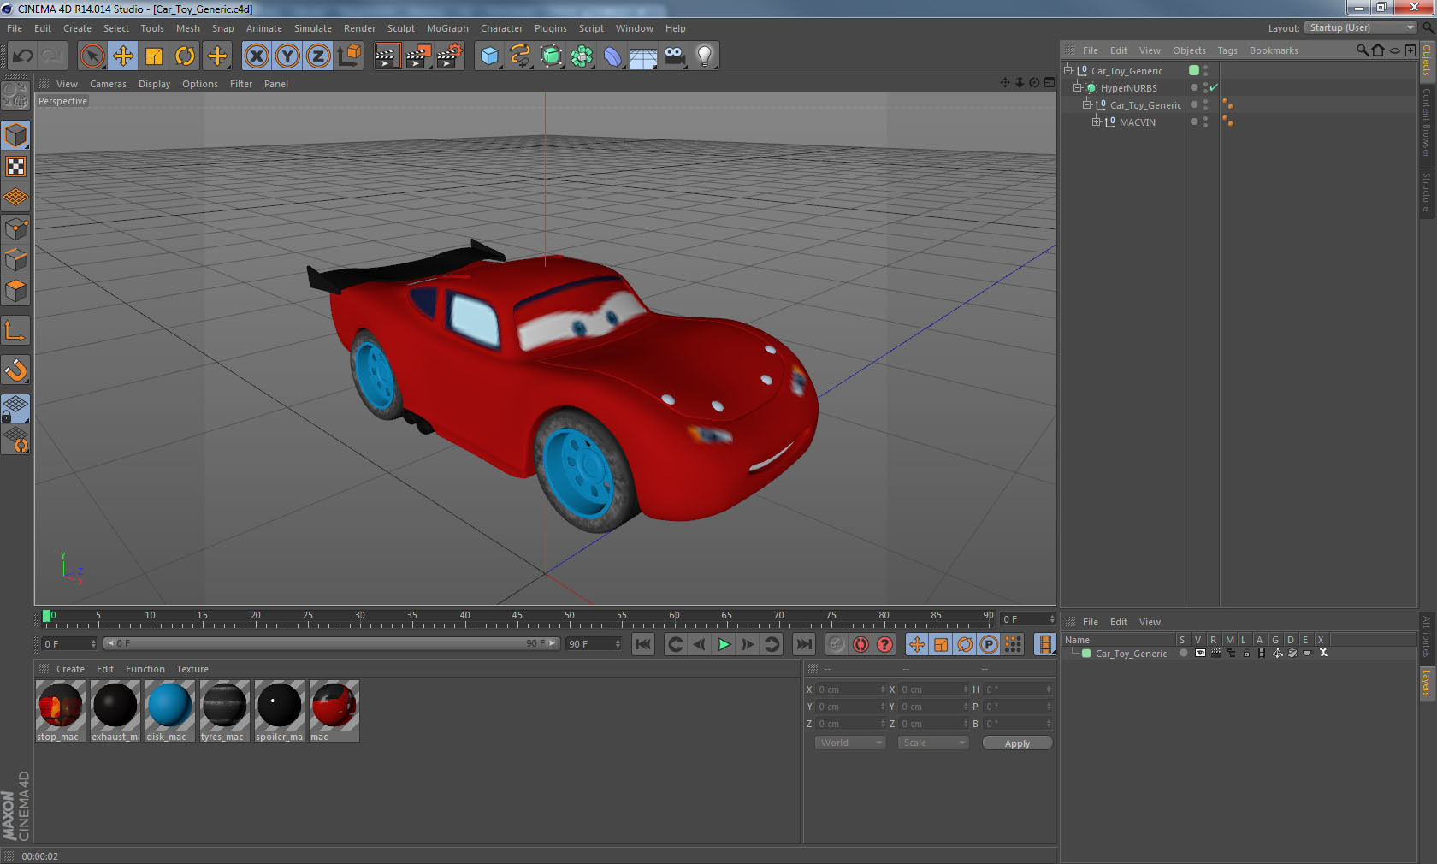Toggle Z axis lock

point(318,56)
